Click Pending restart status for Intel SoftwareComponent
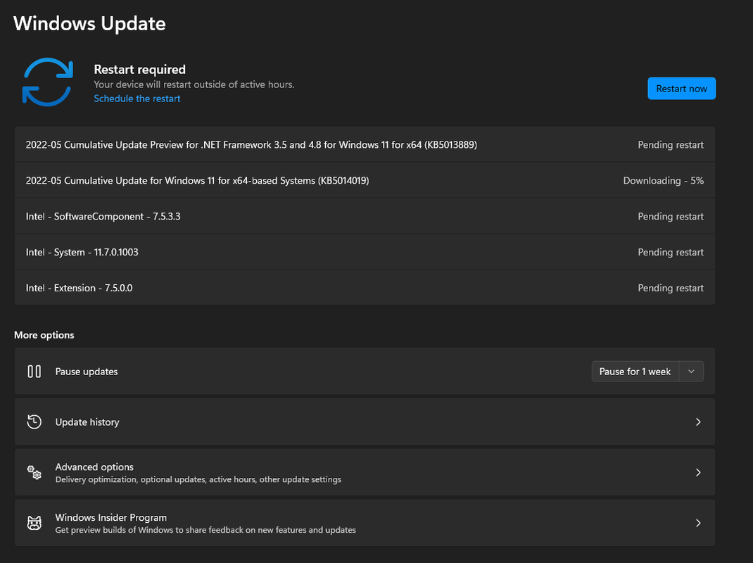This screenshot has height=563, width=753. (x=671, y=216)
